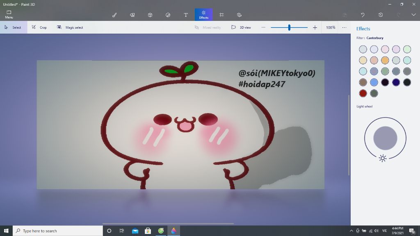
Task: Open Microsoft Store in taskbar
Action: click(148, 231)
